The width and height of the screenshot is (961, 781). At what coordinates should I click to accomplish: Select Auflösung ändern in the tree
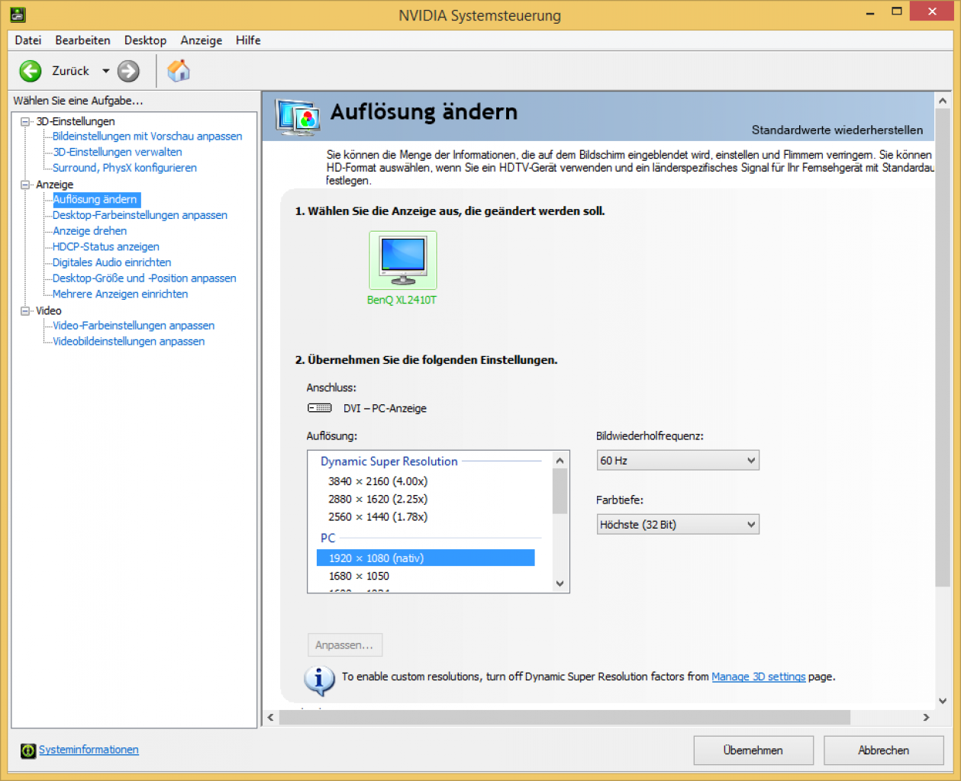pos(95,199)
